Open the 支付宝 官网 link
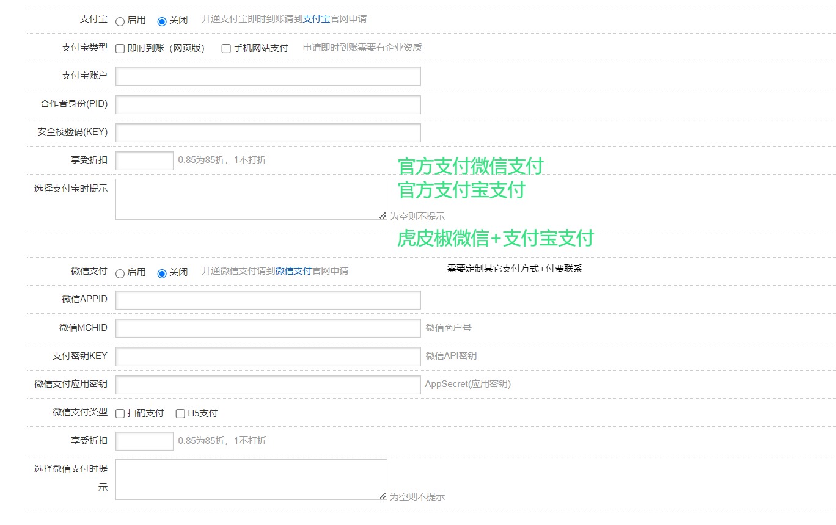 pos(316,19)
